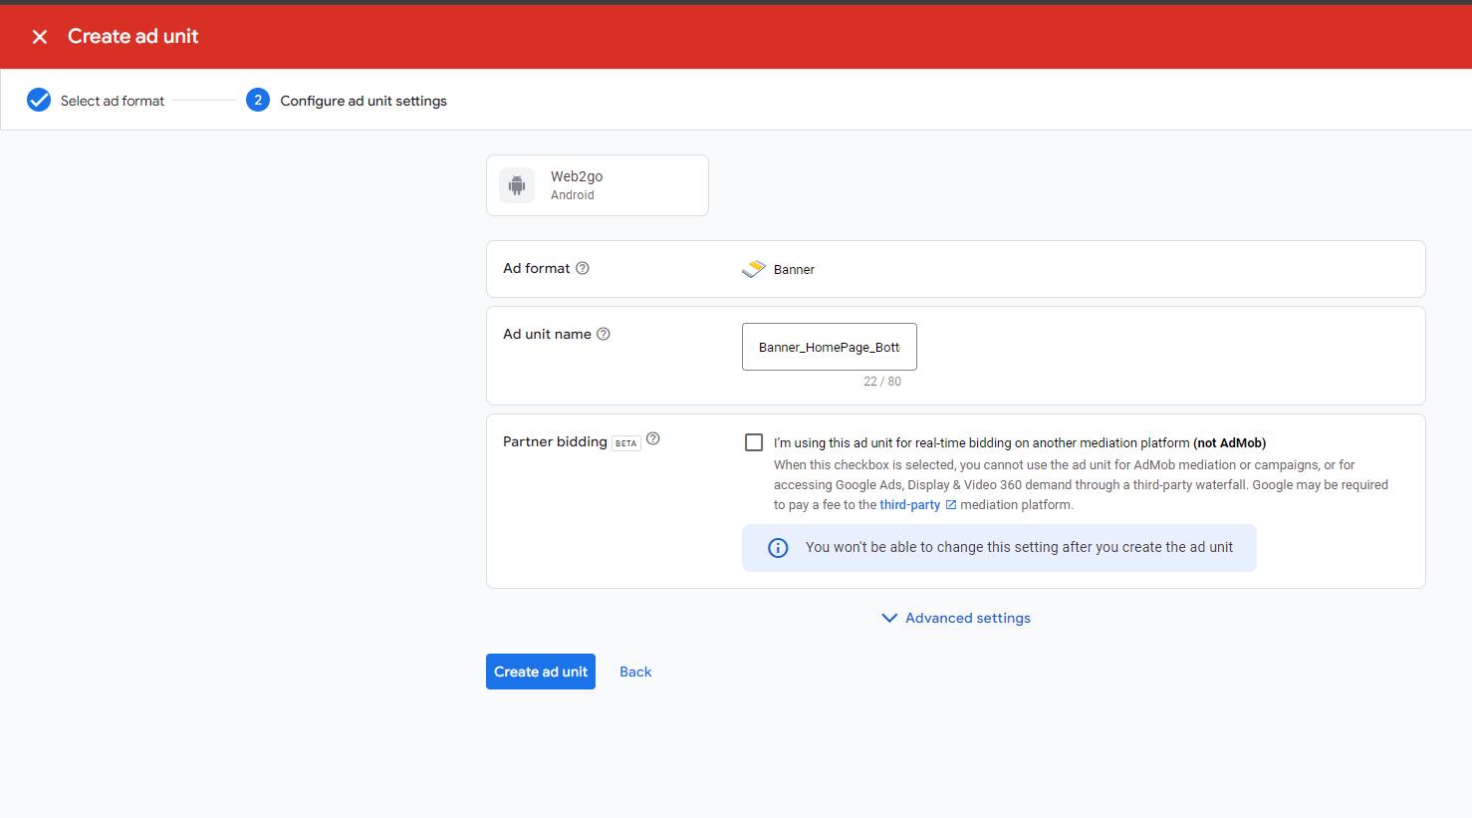Click the completed step checkmark icon
The image size is (1472, 818).
pos(39,100)
